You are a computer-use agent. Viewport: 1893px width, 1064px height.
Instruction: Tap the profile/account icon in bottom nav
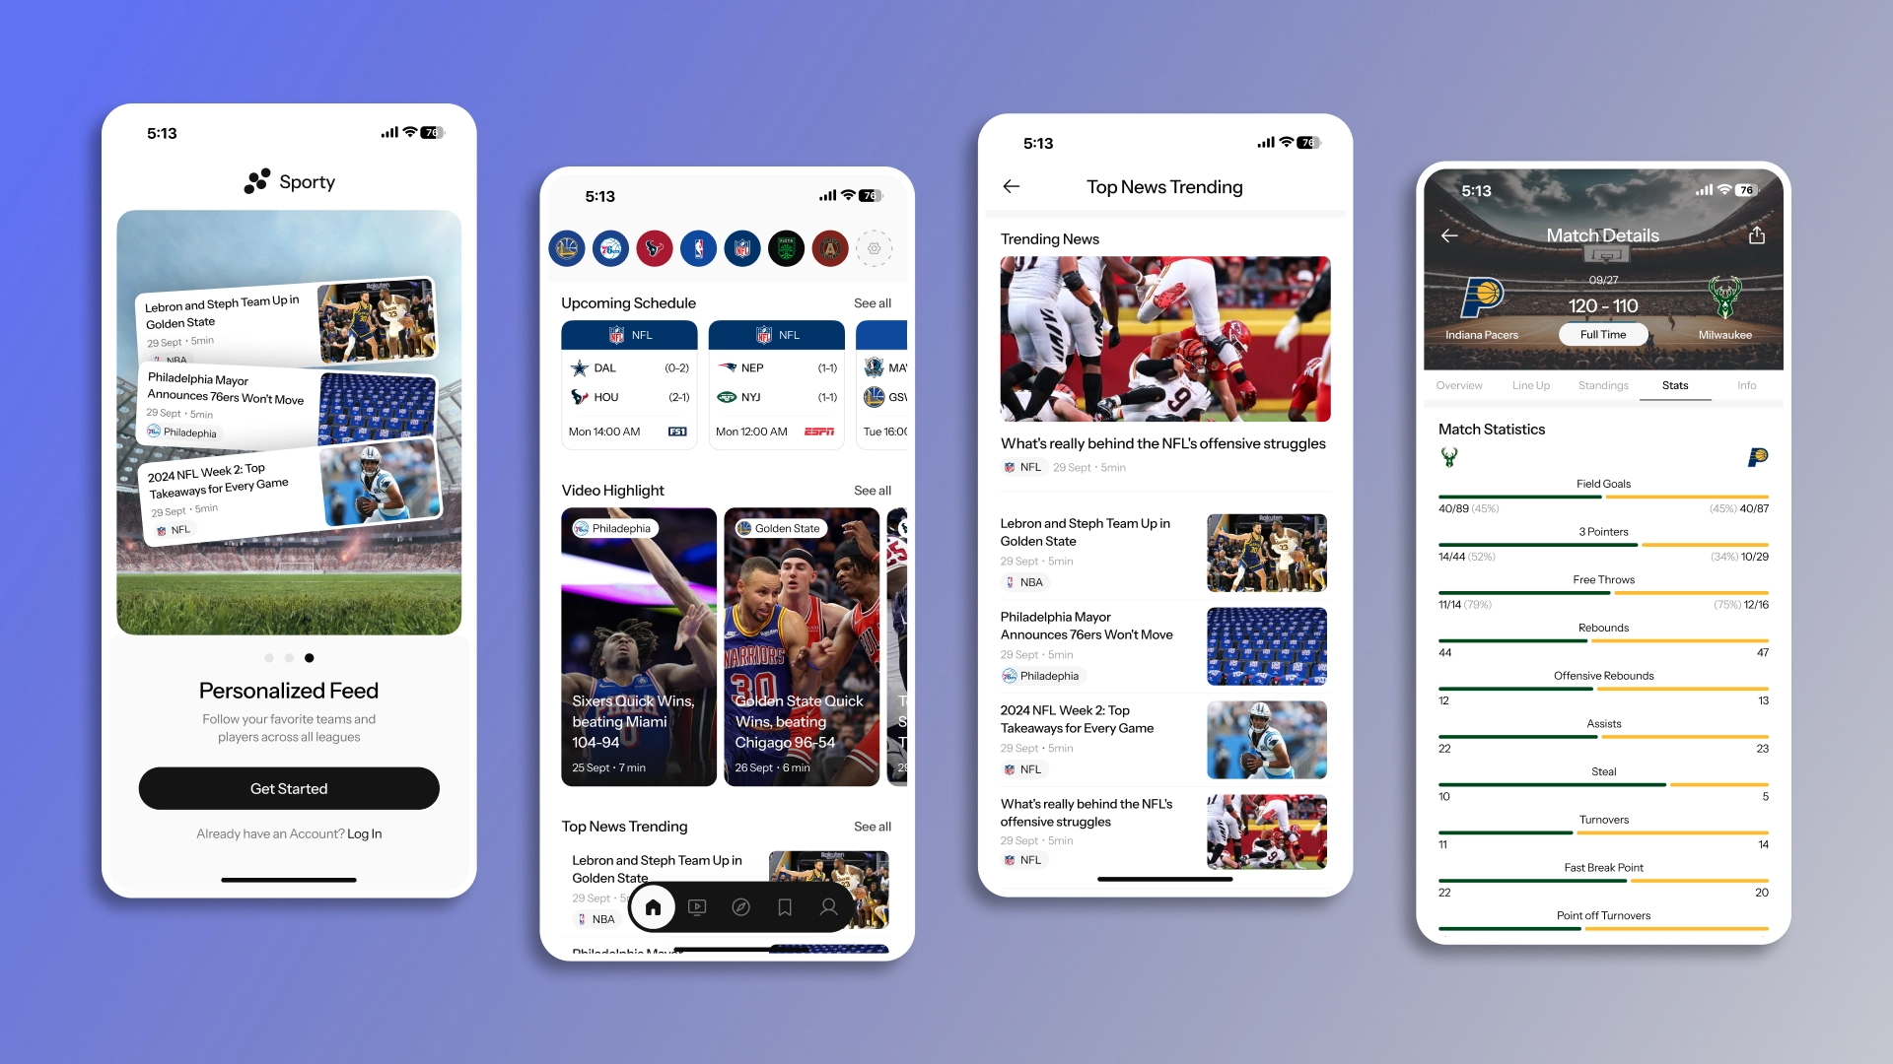(x=827, y=906)
